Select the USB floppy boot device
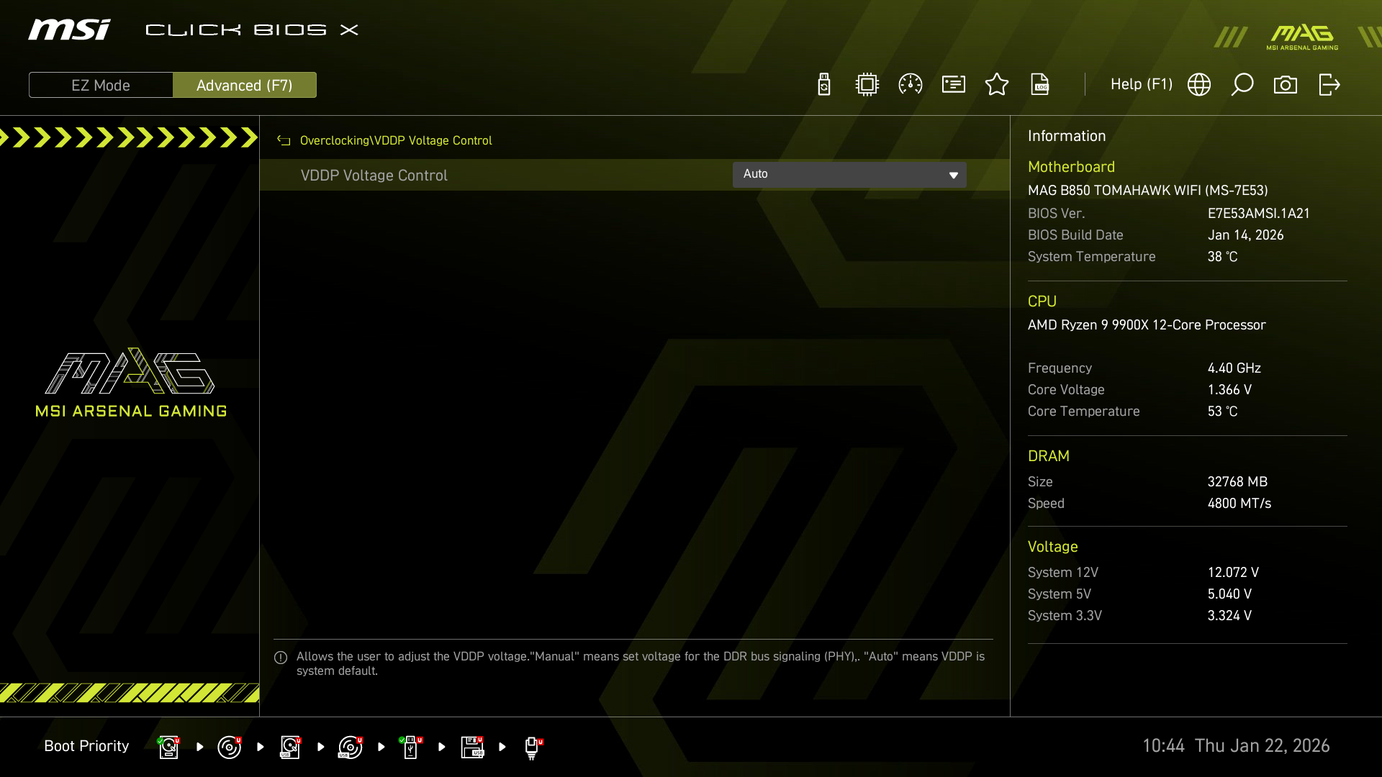 [472, 747]
